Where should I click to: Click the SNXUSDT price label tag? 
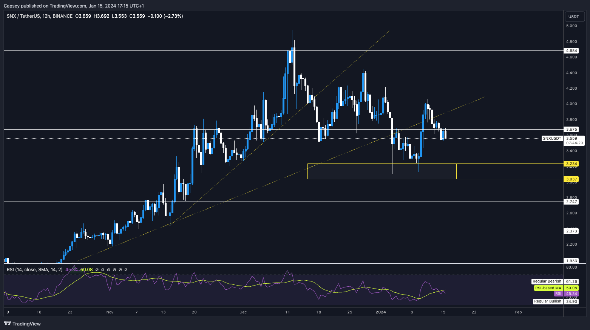[x=552, y=138]
